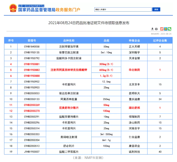Screen dimensions: 177x162
Task: Click the printer icon
Action: (156, 29)
